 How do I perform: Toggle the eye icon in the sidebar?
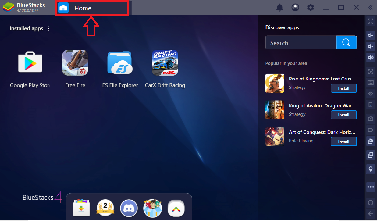click(371, 94)
